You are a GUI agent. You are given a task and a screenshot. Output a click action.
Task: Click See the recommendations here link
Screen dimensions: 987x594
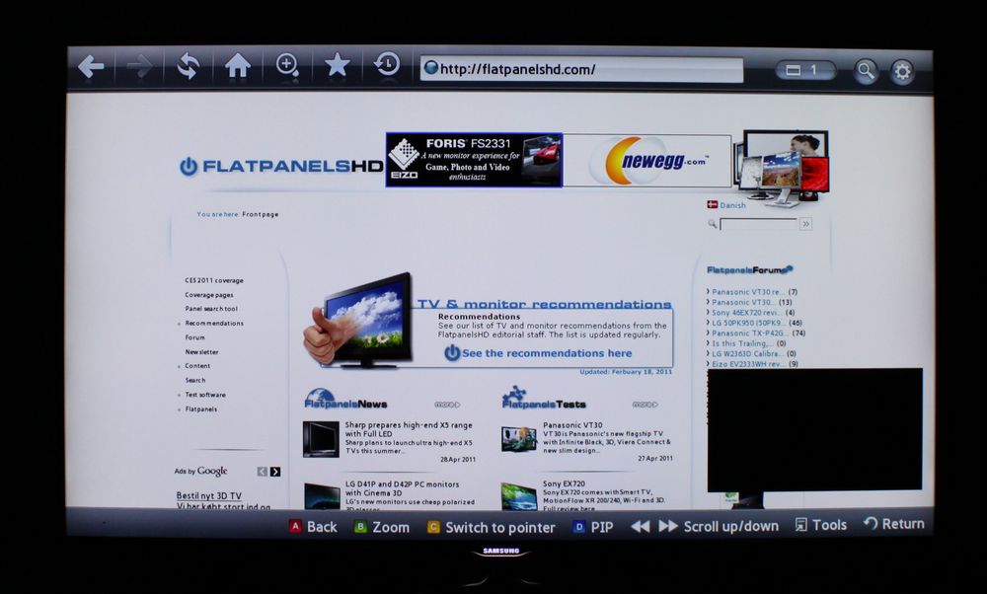coord(547,353)
